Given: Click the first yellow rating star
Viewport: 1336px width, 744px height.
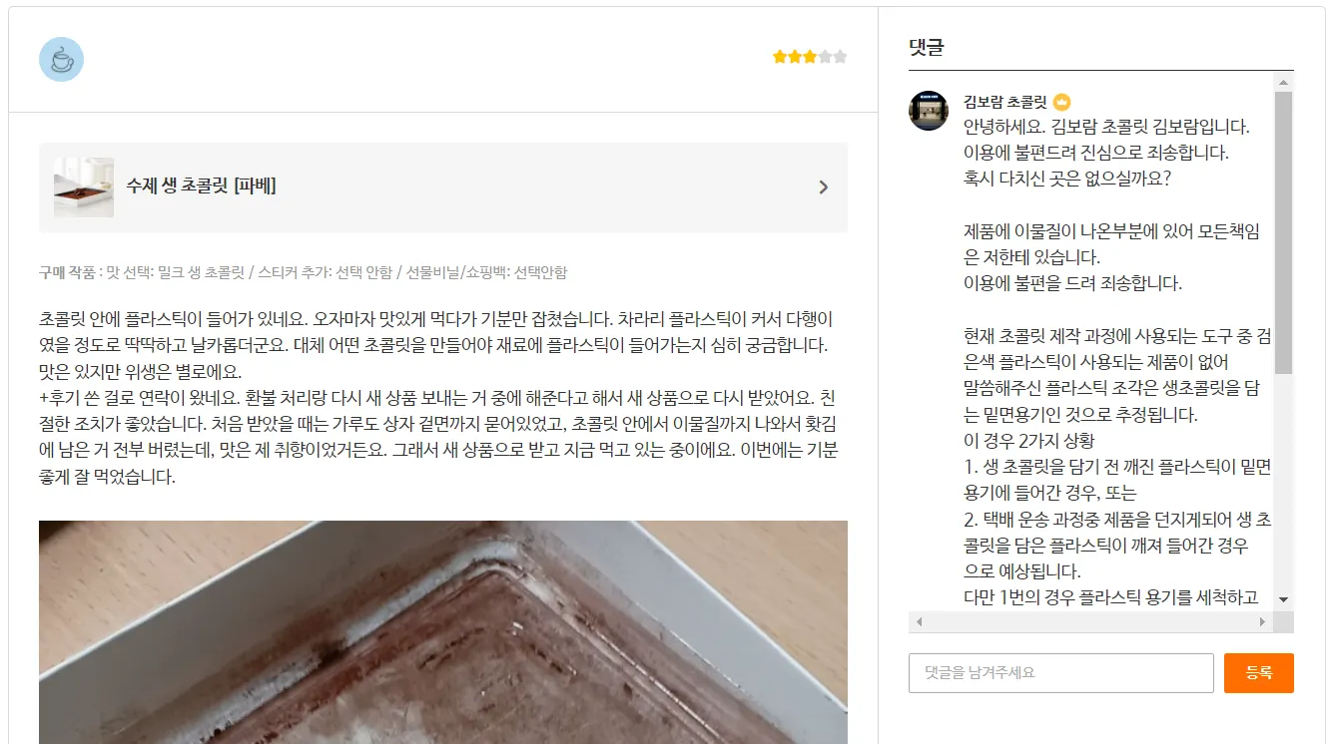Looking at the screenshot, I should coord(780,57).
